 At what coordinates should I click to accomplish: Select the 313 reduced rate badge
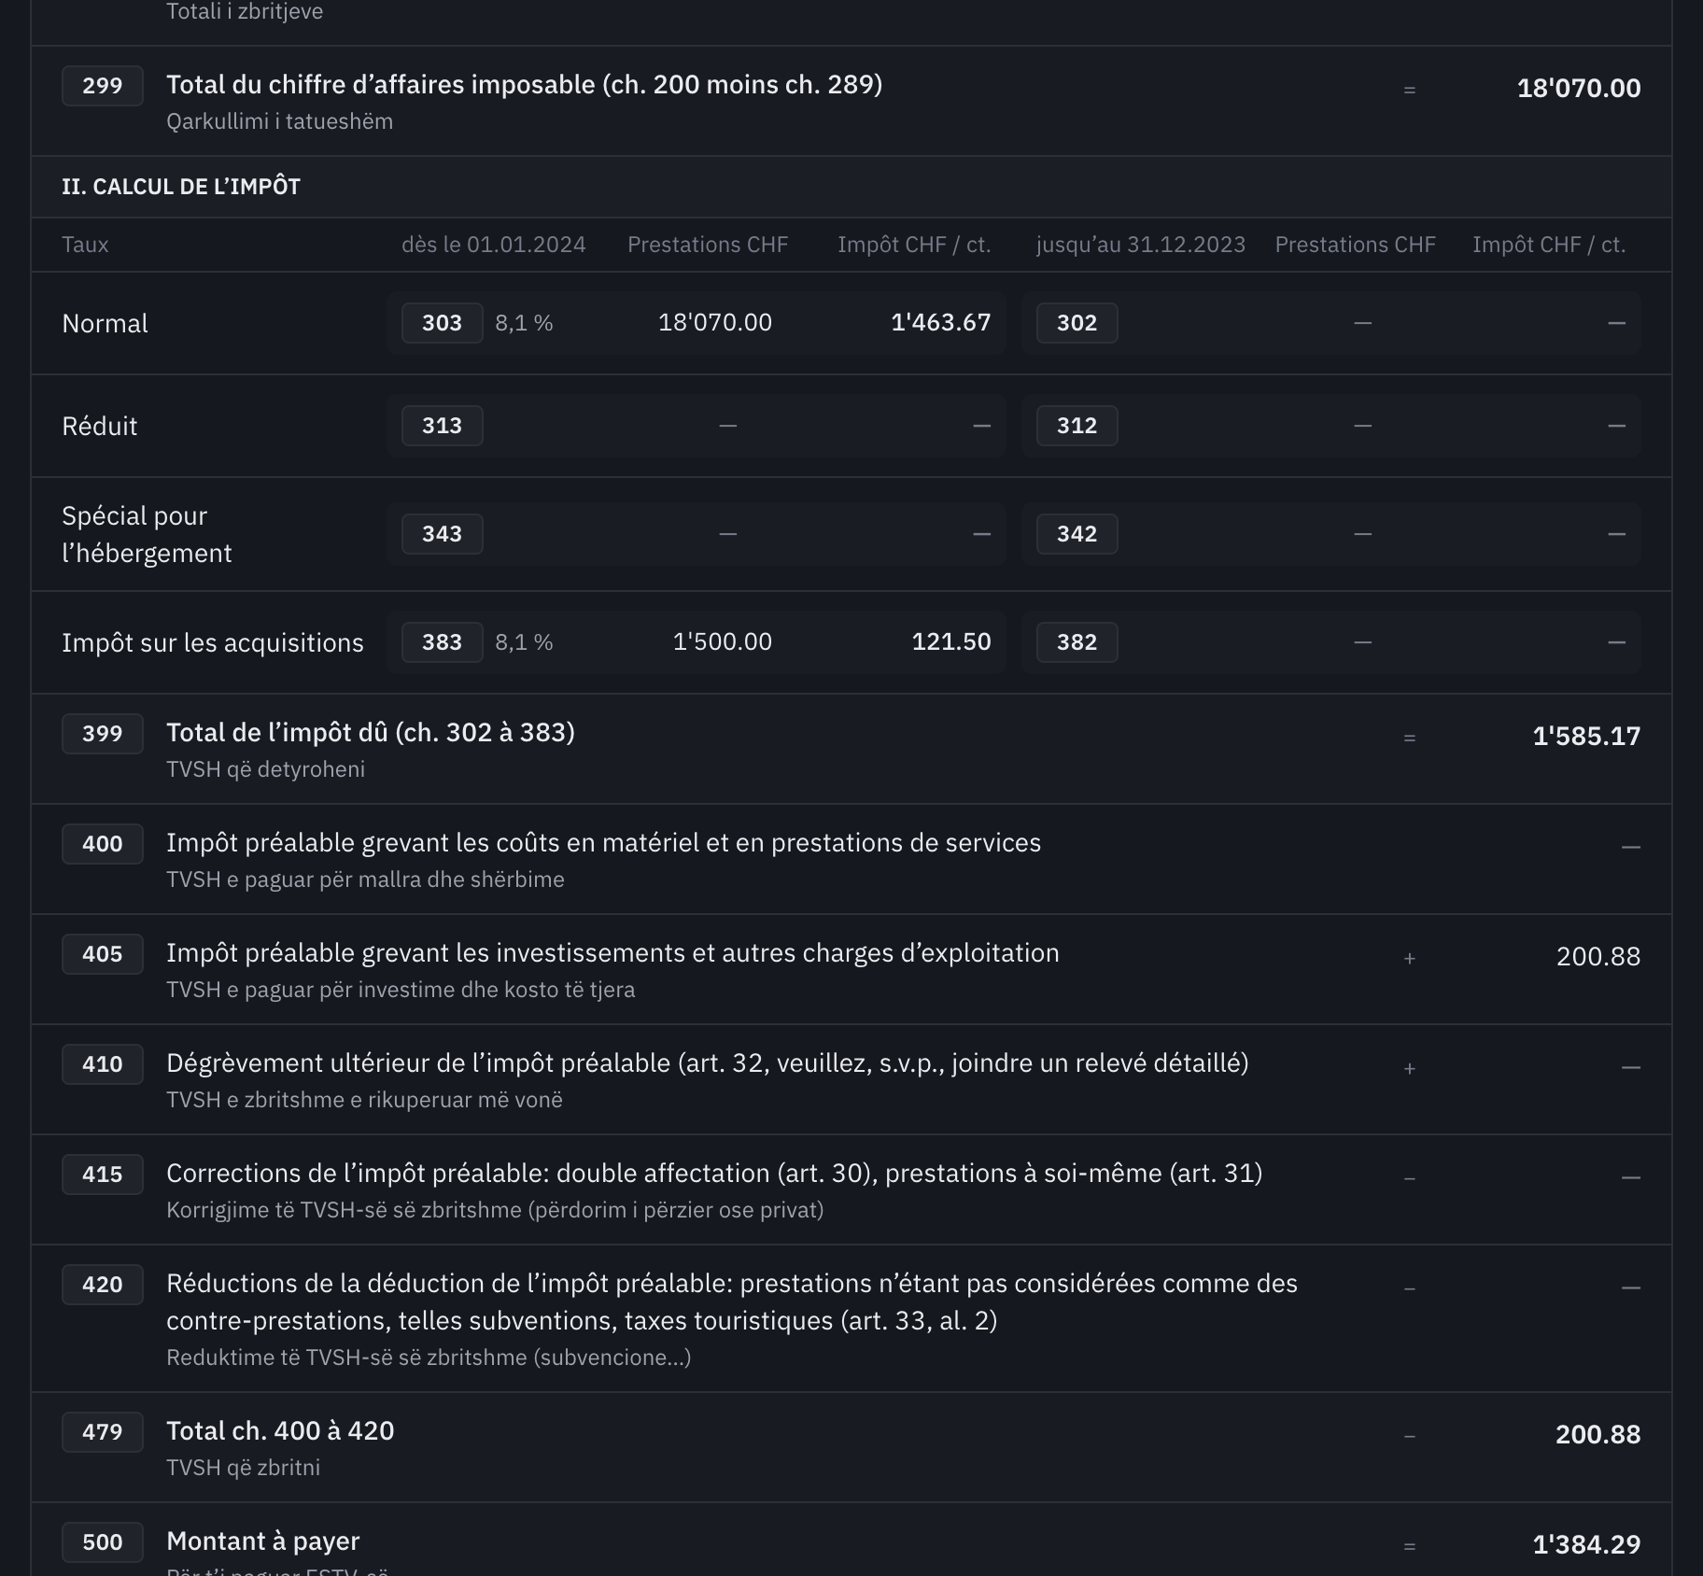point(443,426)
